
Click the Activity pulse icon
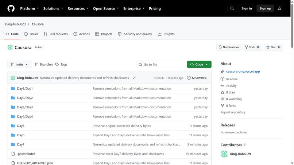click(223, 85)
